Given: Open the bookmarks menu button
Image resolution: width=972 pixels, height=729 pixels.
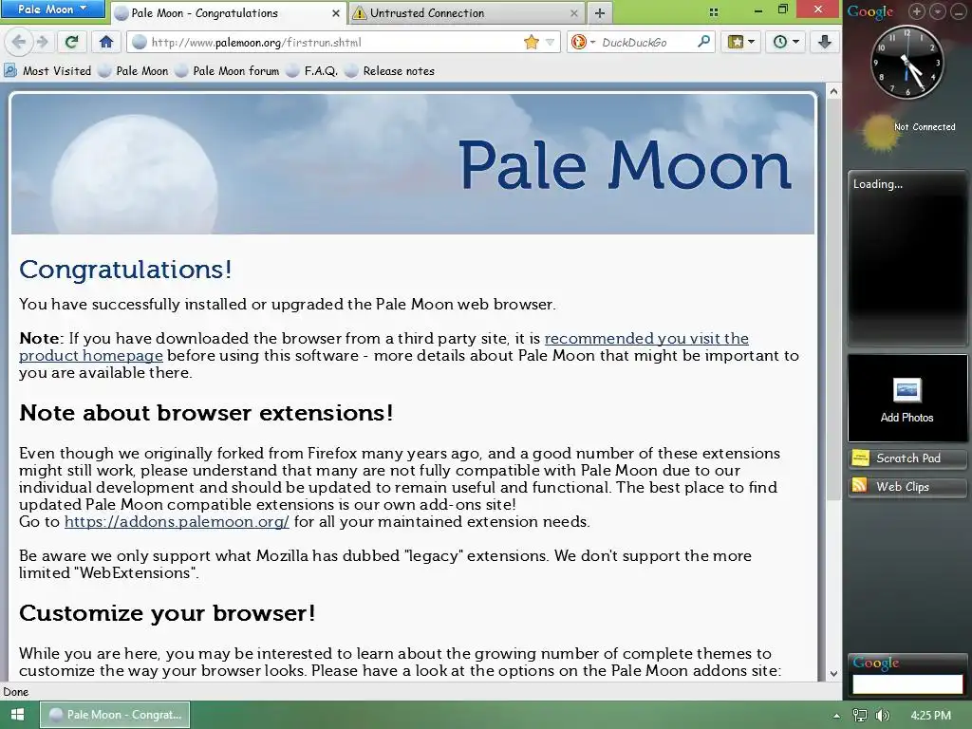Looking at the screenshot, I should coord(740,42).
